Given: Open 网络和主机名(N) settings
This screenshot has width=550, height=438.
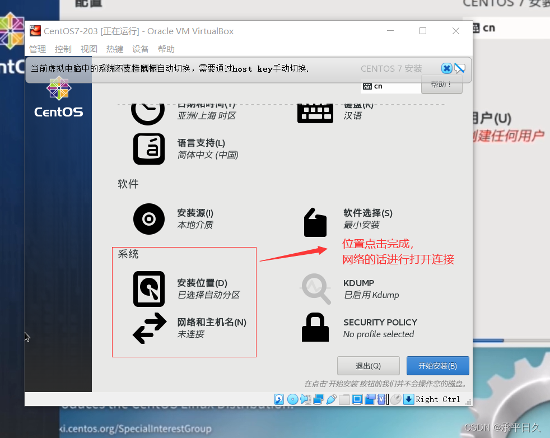Looking at the screenshot, I should coord(212,322).
